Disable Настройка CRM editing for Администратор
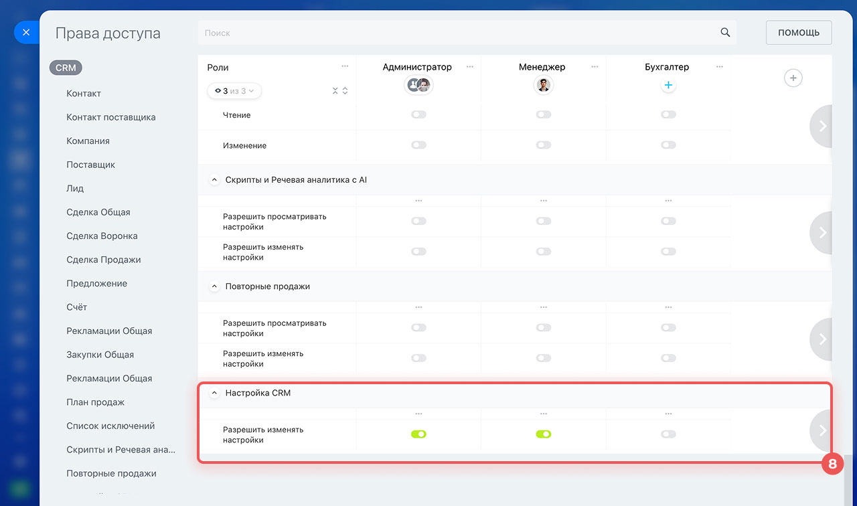 (418, 434)
